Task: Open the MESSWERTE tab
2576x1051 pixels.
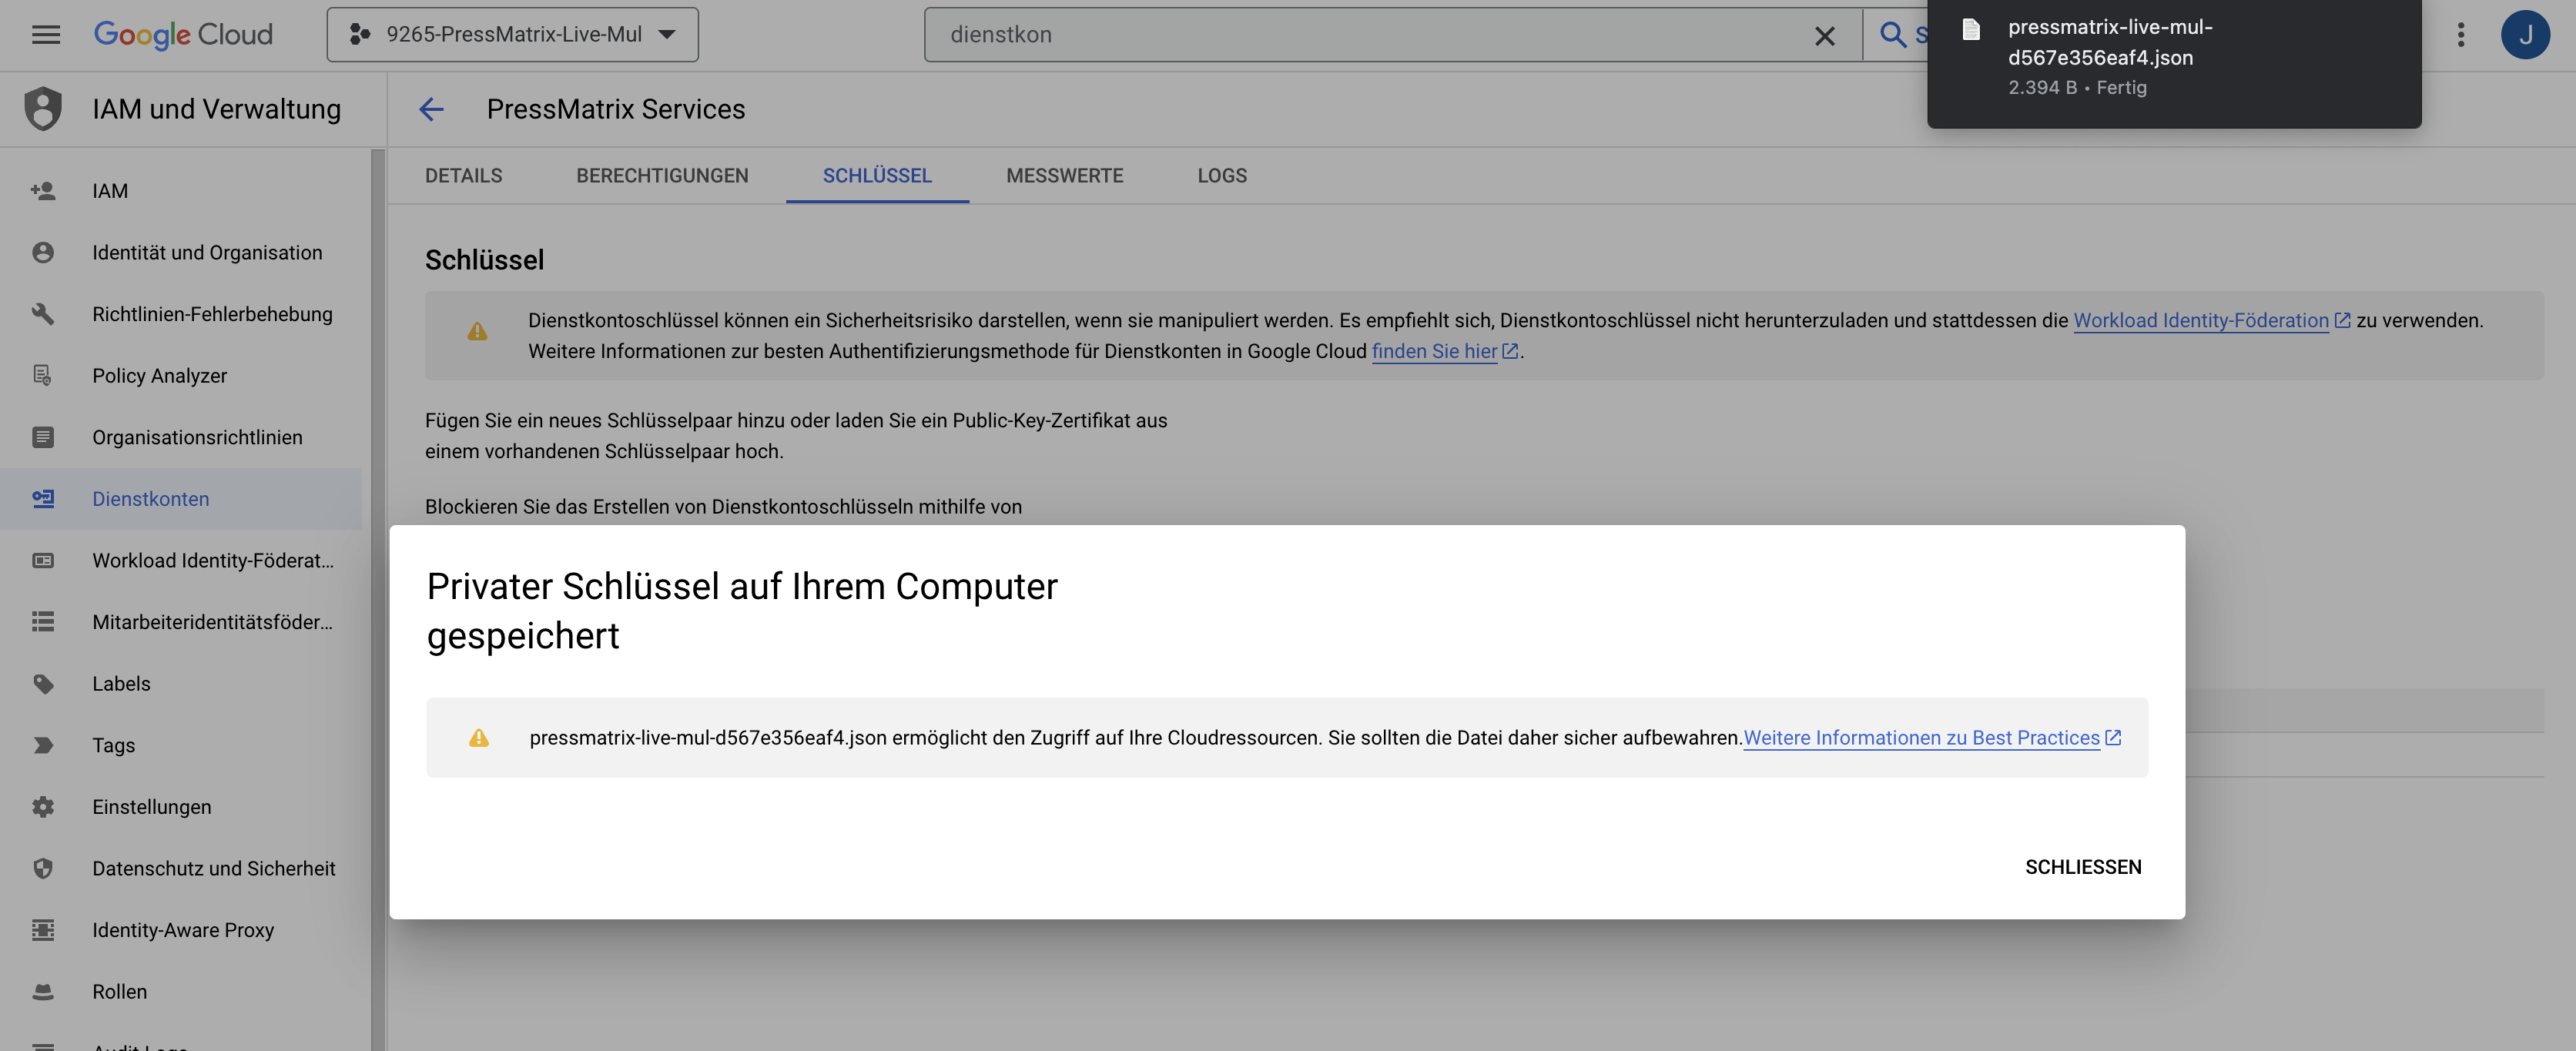Action: 1064,176
